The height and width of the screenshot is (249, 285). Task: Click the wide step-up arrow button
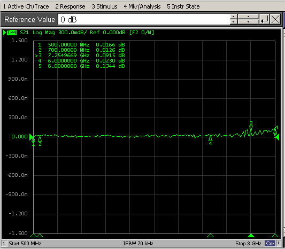pyautogui.click(x=248, y=17)
